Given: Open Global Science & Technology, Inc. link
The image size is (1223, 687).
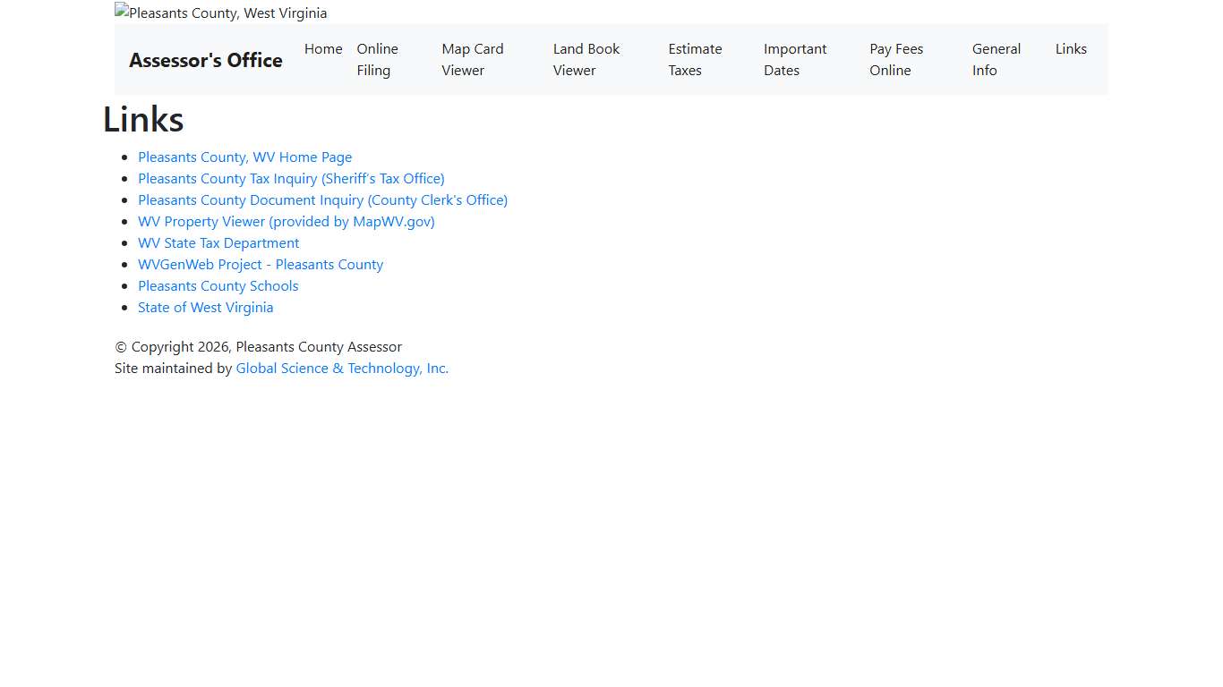Looking at the screenshot, I should pos(342,368).
